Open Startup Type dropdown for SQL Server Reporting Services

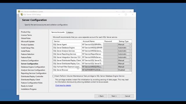(x=130, y=54)
